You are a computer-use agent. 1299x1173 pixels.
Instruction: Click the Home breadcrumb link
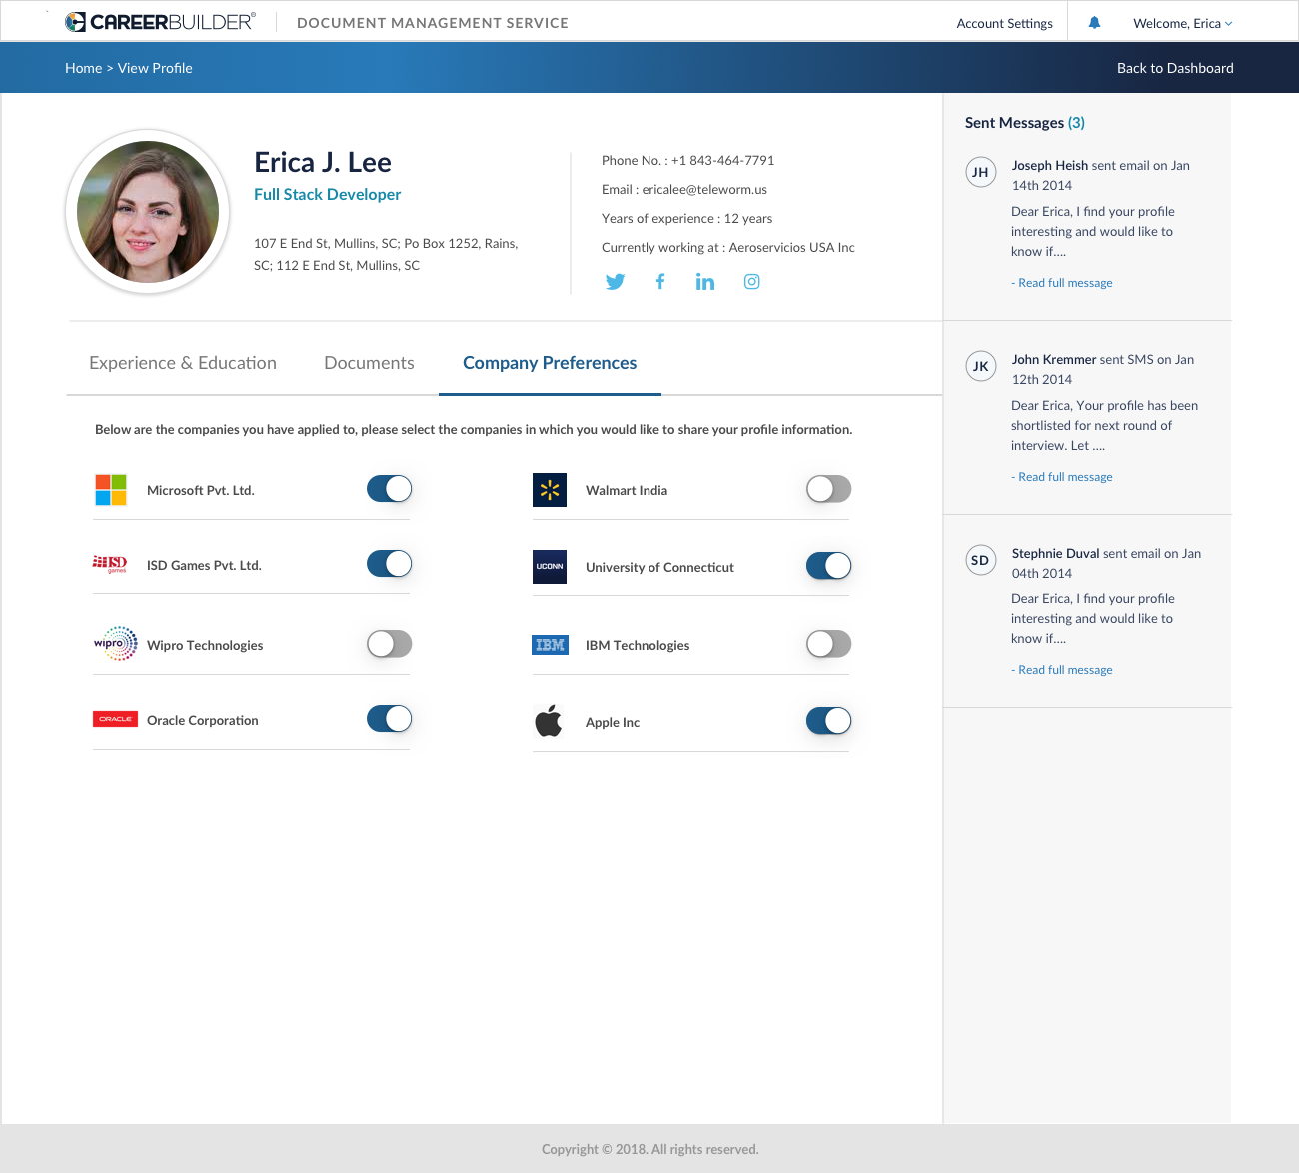click(x=83, y=68)
